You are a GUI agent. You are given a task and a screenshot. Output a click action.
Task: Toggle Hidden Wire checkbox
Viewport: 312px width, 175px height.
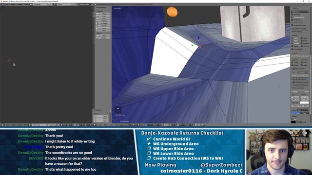292,20
